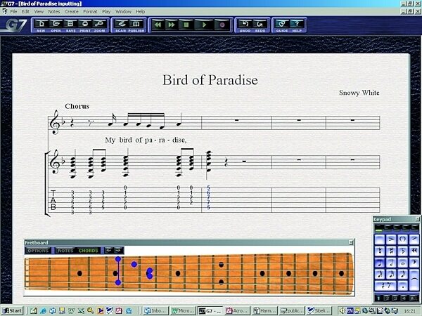Switch to Acrobat window in taskbar

tap(237, 310)
